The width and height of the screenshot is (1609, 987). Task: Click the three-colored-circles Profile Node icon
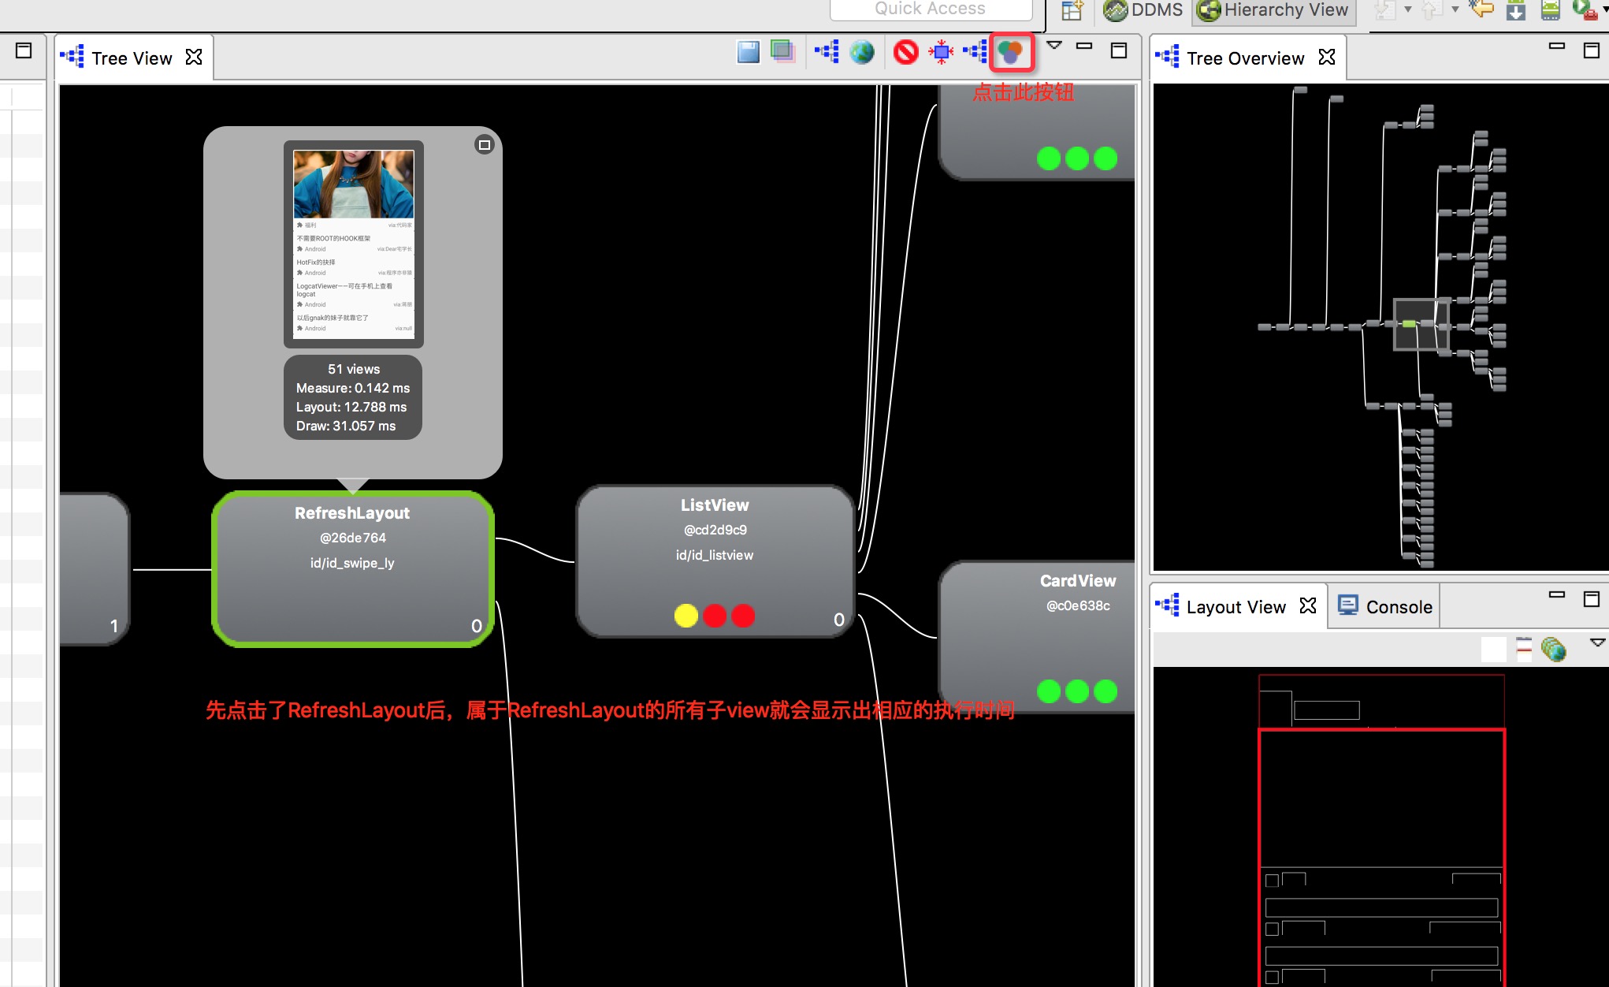(x=1011, y=52)
